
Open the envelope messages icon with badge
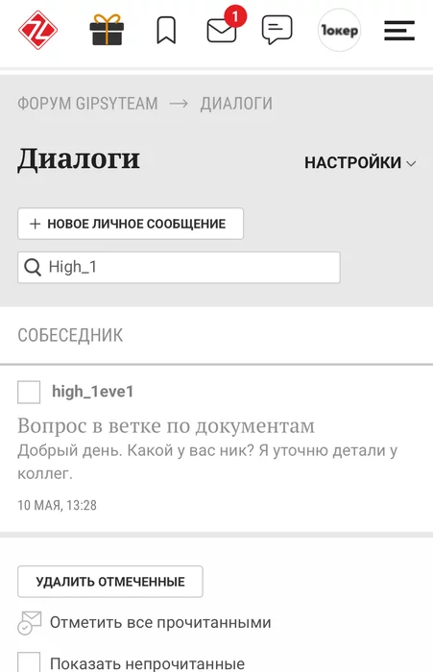coord(225,27)
